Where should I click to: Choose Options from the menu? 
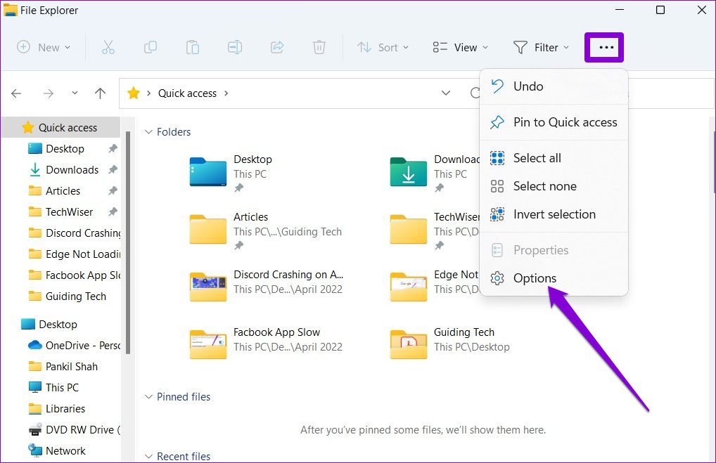(535, 278)
